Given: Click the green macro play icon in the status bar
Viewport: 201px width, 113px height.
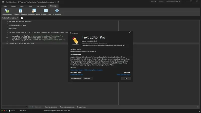Looking at the screenshot, I should click(x=2, y=110).
